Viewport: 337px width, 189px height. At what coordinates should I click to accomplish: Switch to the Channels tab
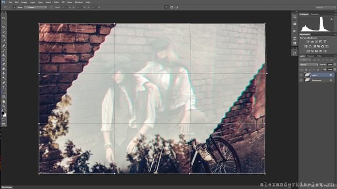coord(311,56)
